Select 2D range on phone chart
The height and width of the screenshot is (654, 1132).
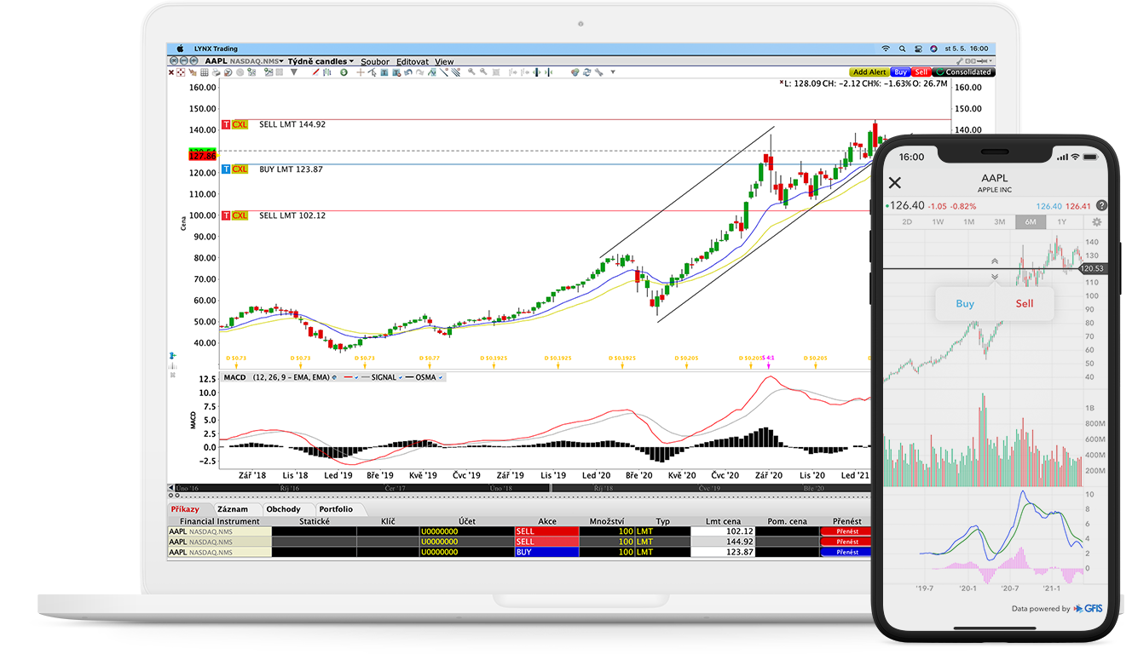[907, 222]
